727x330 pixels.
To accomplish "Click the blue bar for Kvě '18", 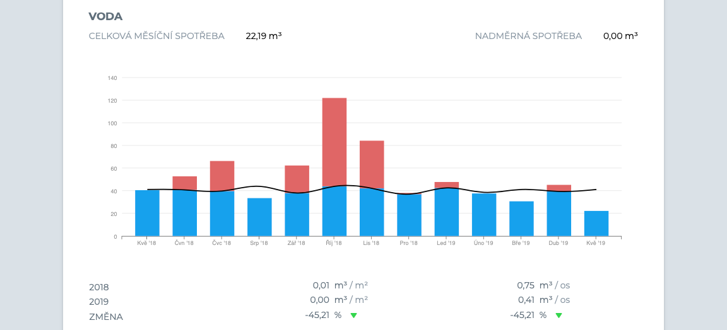I will [147, 213].
